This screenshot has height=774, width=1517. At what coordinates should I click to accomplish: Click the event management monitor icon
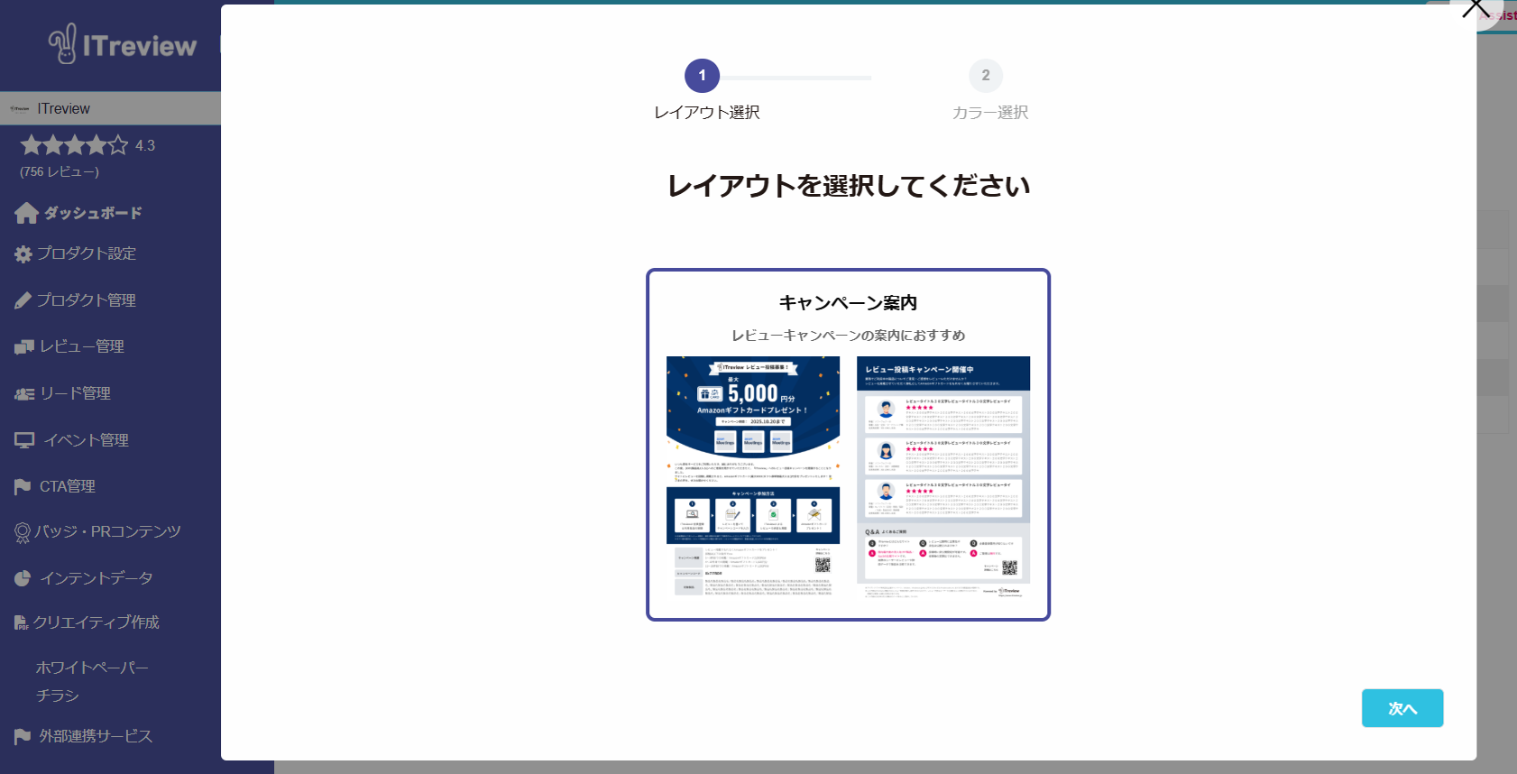(24, 440)
